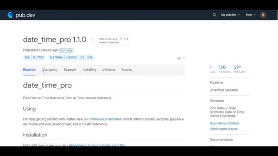The height and width of the screenshot is (156, 278).
Task: Open the online documentation link
Action: click(x=106, y=119)
